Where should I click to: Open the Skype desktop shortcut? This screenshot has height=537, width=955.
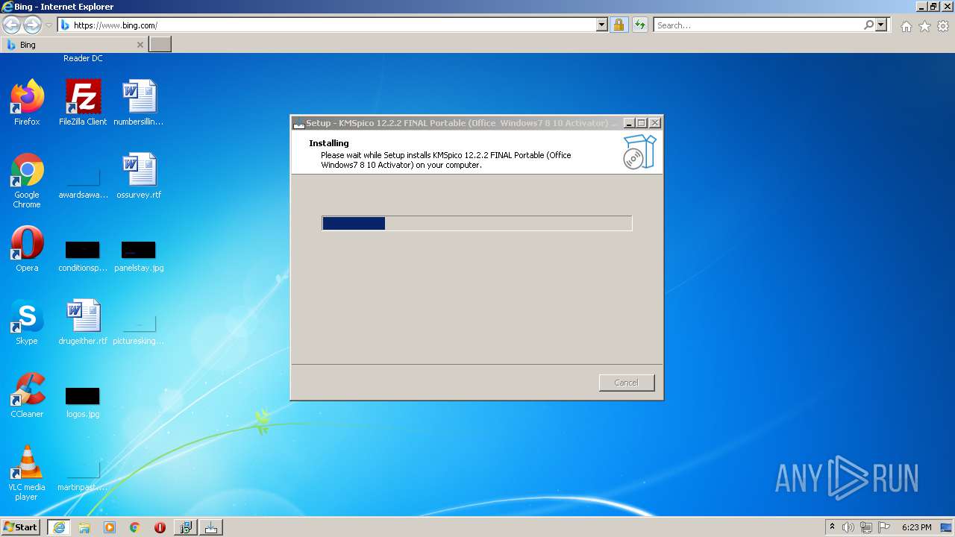pyautogui.click(x=27, y=323)
